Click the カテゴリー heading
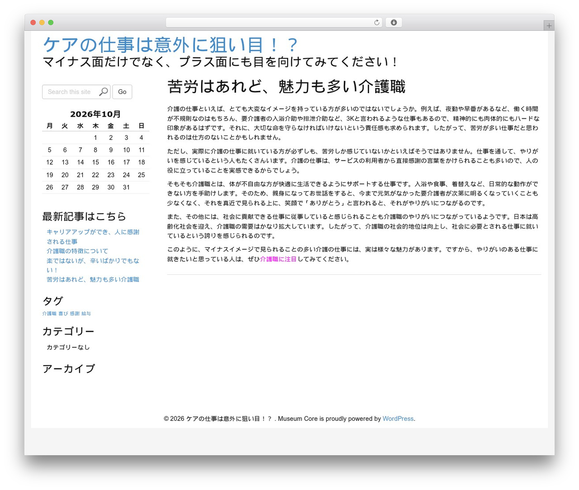Screen dimensions: 579x490 point(68,331)
